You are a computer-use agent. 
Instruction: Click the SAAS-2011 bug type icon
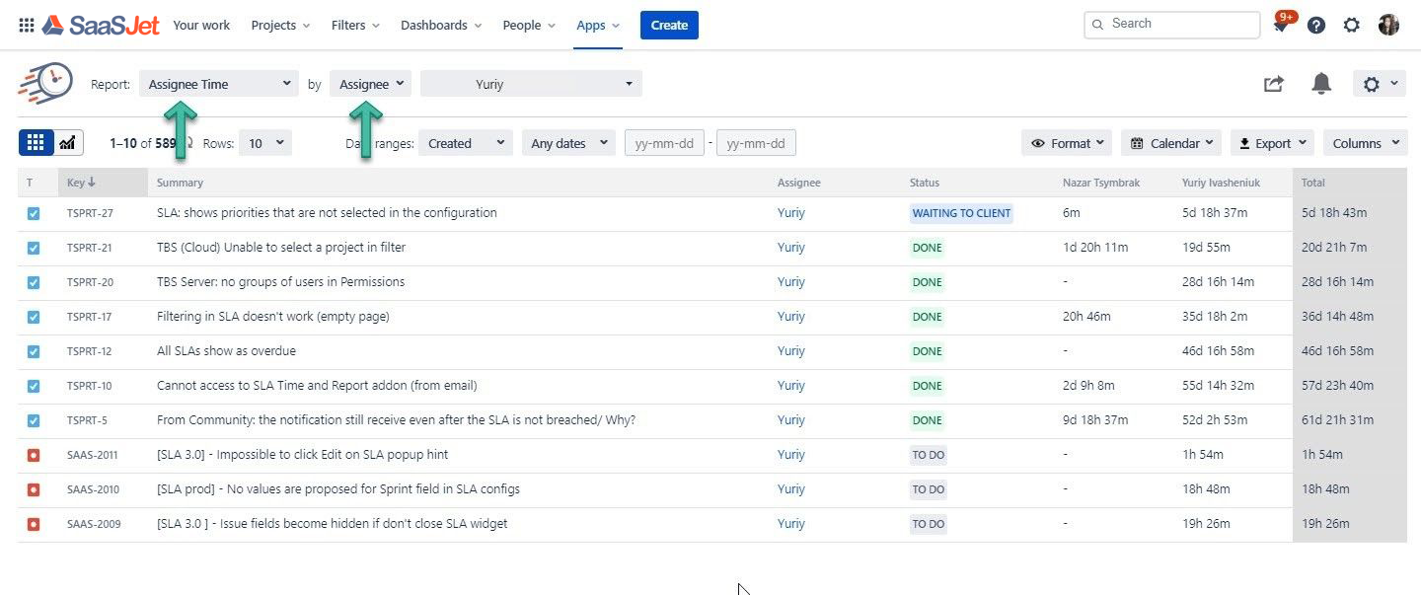click(x=34, y=455)
